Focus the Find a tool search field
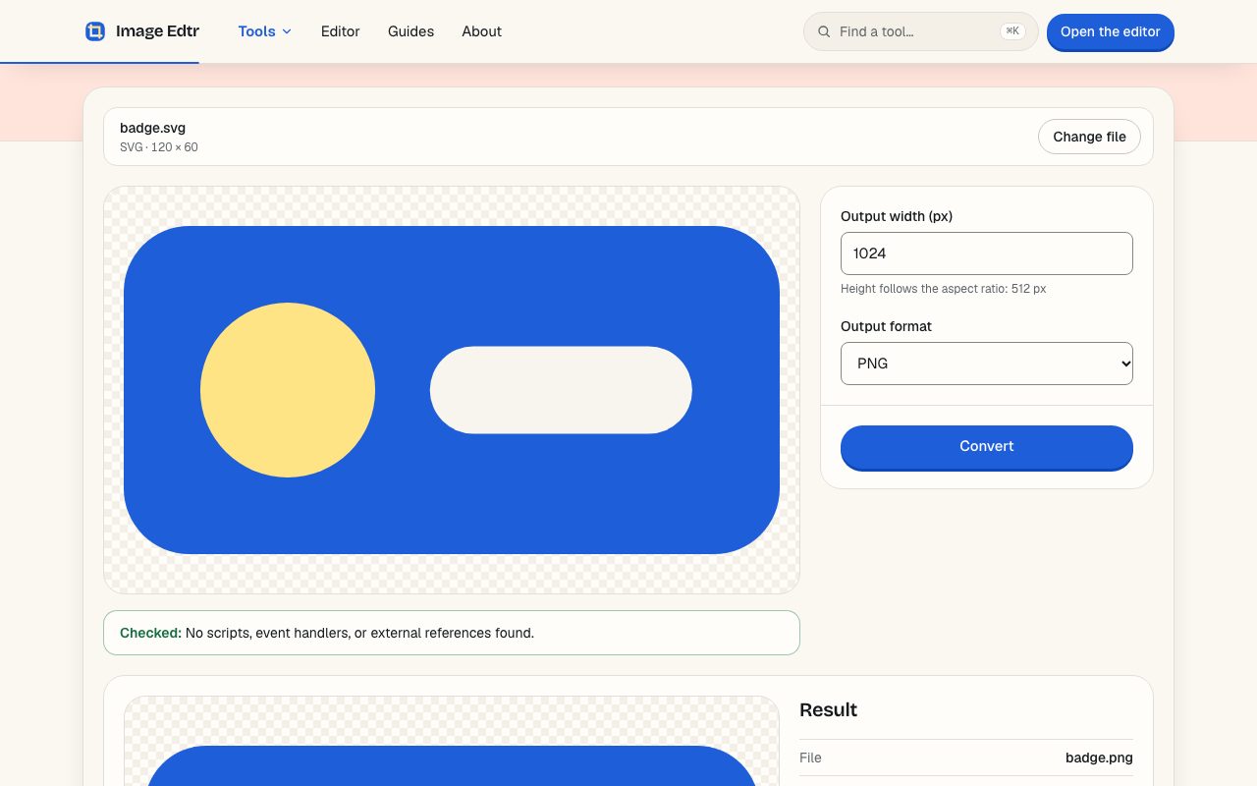This screenshot has height=786, width=1257. (921, 31)
